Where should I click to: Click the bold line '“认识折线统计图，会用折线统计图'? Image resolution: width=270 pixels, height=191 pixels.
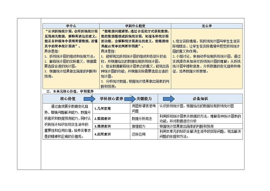[71, 31]
